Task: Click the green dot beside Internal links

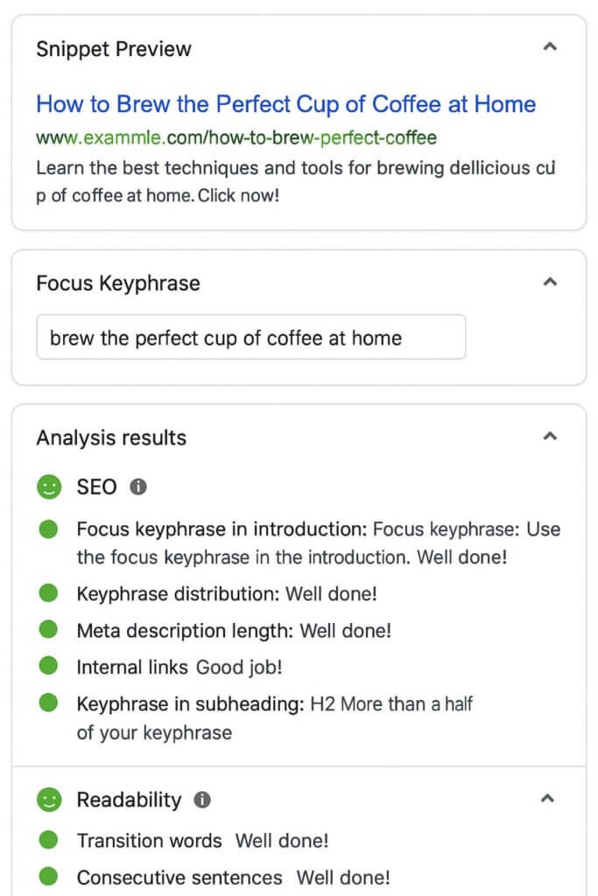Action: point(48,667)
